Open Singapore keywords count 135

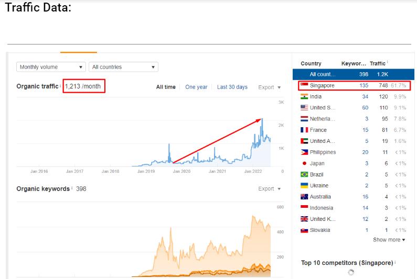pos(363,85)
